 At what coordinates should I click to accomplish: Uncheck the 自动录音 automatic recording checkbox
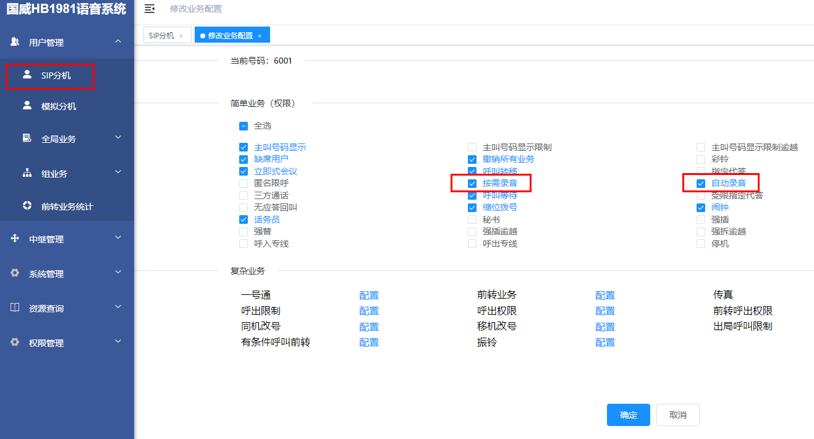[x=700, y=183]
